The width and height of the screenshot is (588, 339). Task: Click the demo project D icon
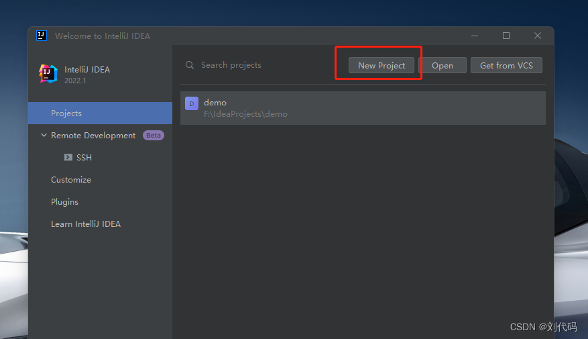coord(192,103)
